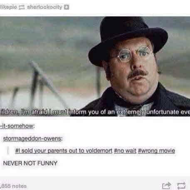The image size is (190, 190).
Task: Open the #wrong movie tag
Action: tap(156, 151)
